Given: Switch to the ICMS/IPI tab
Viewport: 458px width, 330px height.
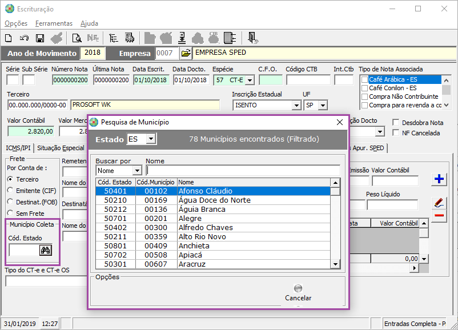Looking at the screenshot, I should tap(18, 148).
